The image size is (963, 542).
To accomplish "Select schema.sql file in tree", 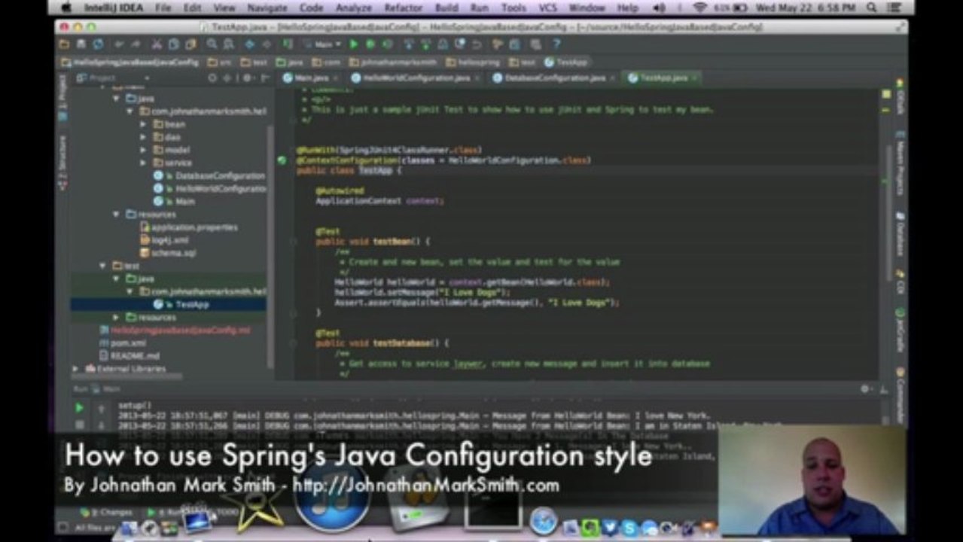I will point(167,253).
